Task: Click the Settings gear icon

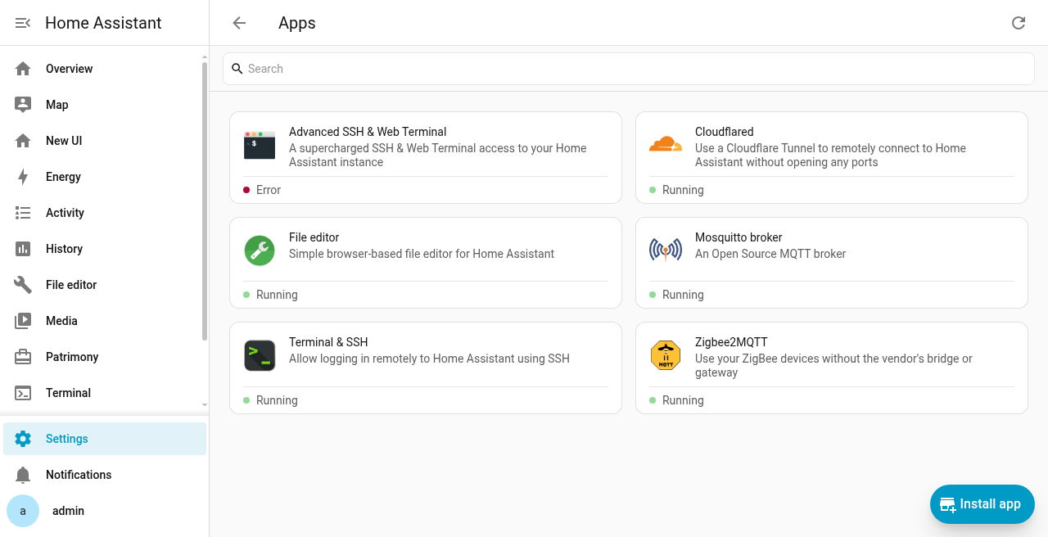Action: click(23, 439)
